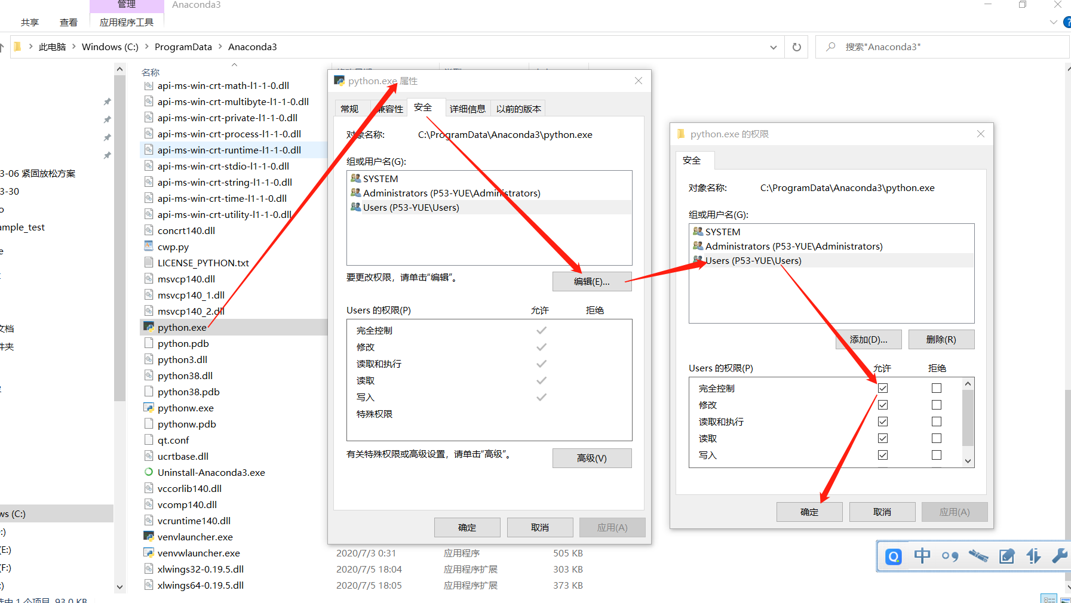This screenshot has width=1071, height=603.
Task: Click the 编辑(E)... button to change permissions
Action: 591,281
